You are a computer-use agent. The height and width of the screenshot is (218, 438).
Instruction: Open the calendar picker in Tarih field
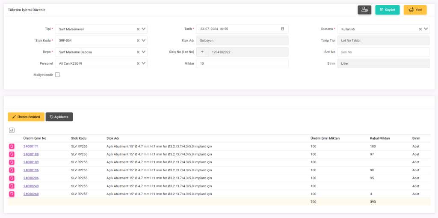click(x=282, y=29)
